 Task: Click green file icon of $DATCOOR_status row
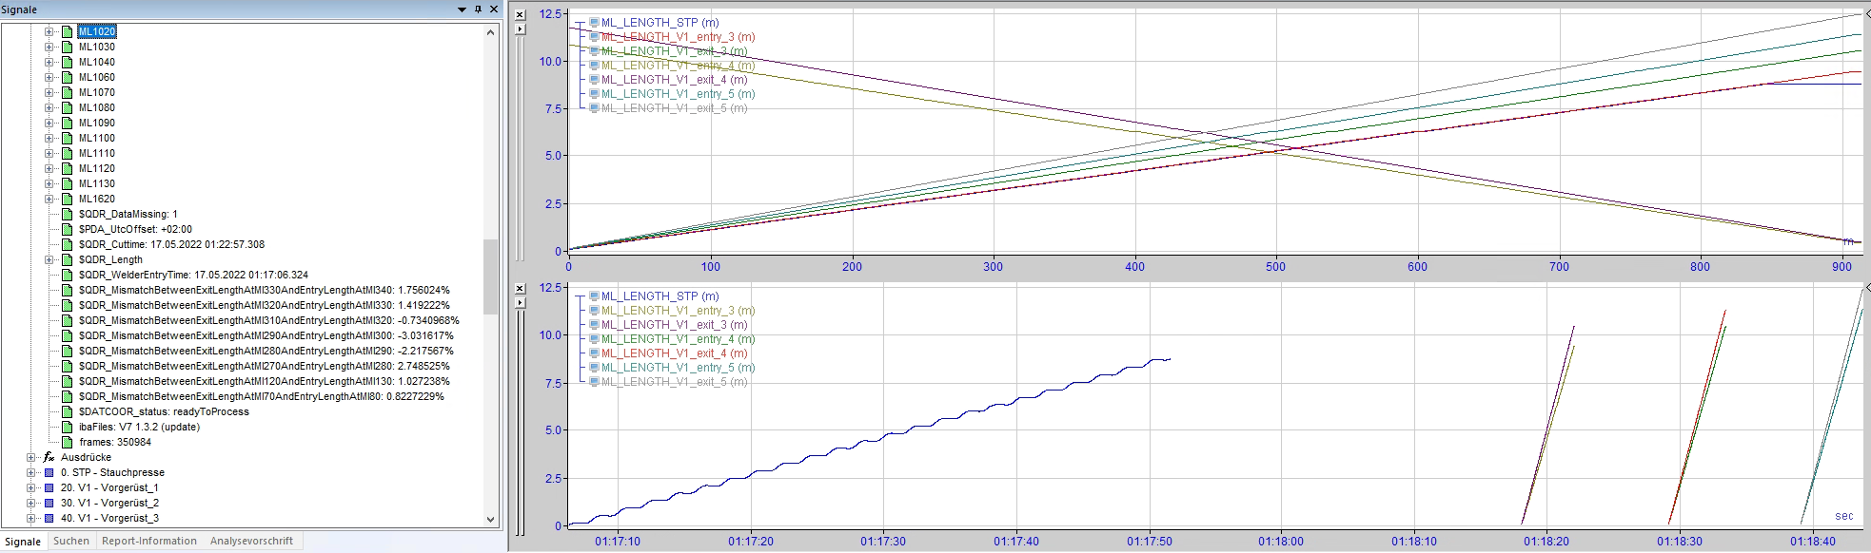(67, 411)
